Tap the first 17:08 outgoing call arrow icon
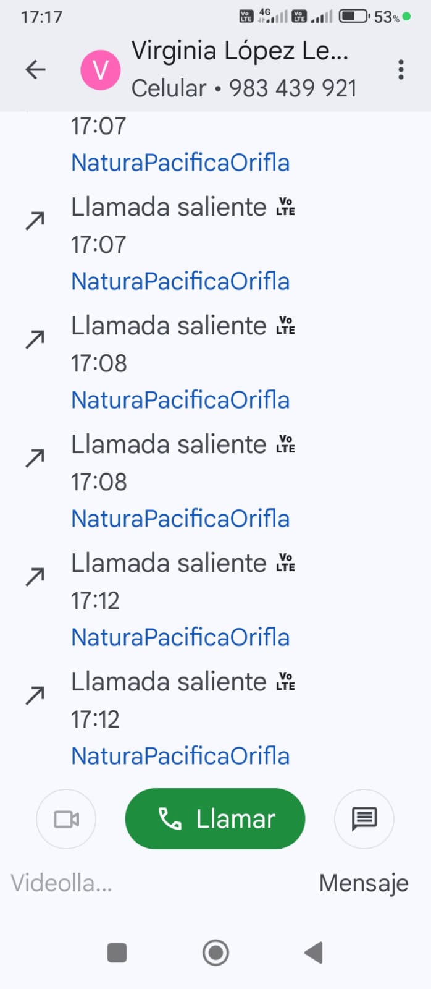 tap(35, 339)
